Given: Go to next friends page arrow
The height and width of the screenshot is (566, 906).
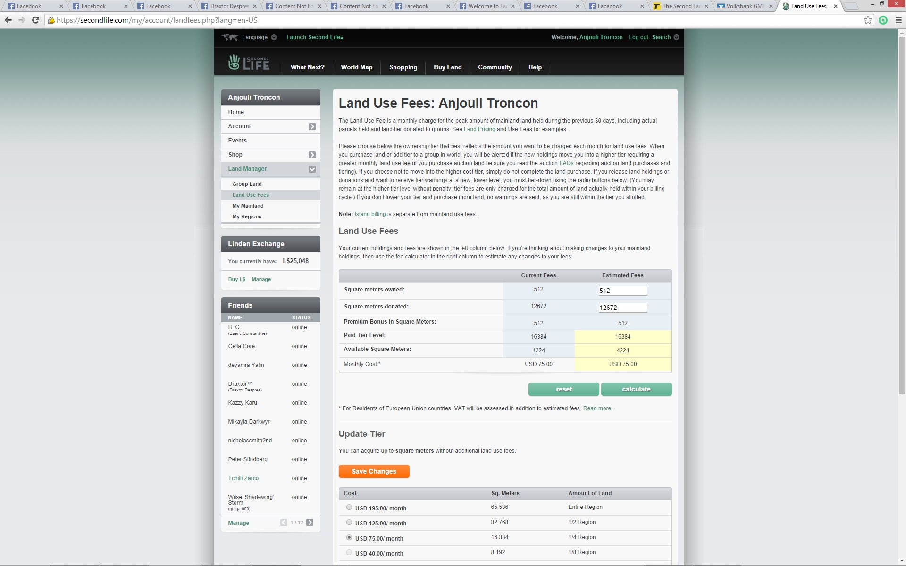Looking at the screenshot, I should [x=310, y=522].
